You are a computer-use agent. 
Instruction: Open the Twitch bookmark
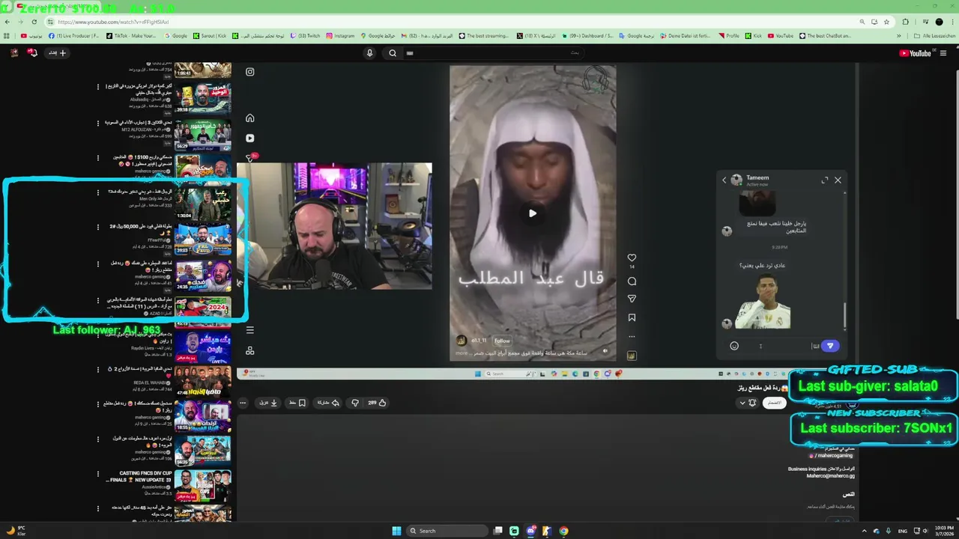click(306, 35)
